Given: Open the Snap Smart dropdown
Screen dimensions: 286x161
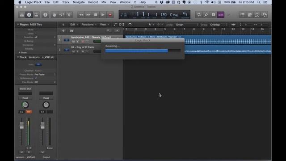Looking at the screenshot, I should click(187, 25).
